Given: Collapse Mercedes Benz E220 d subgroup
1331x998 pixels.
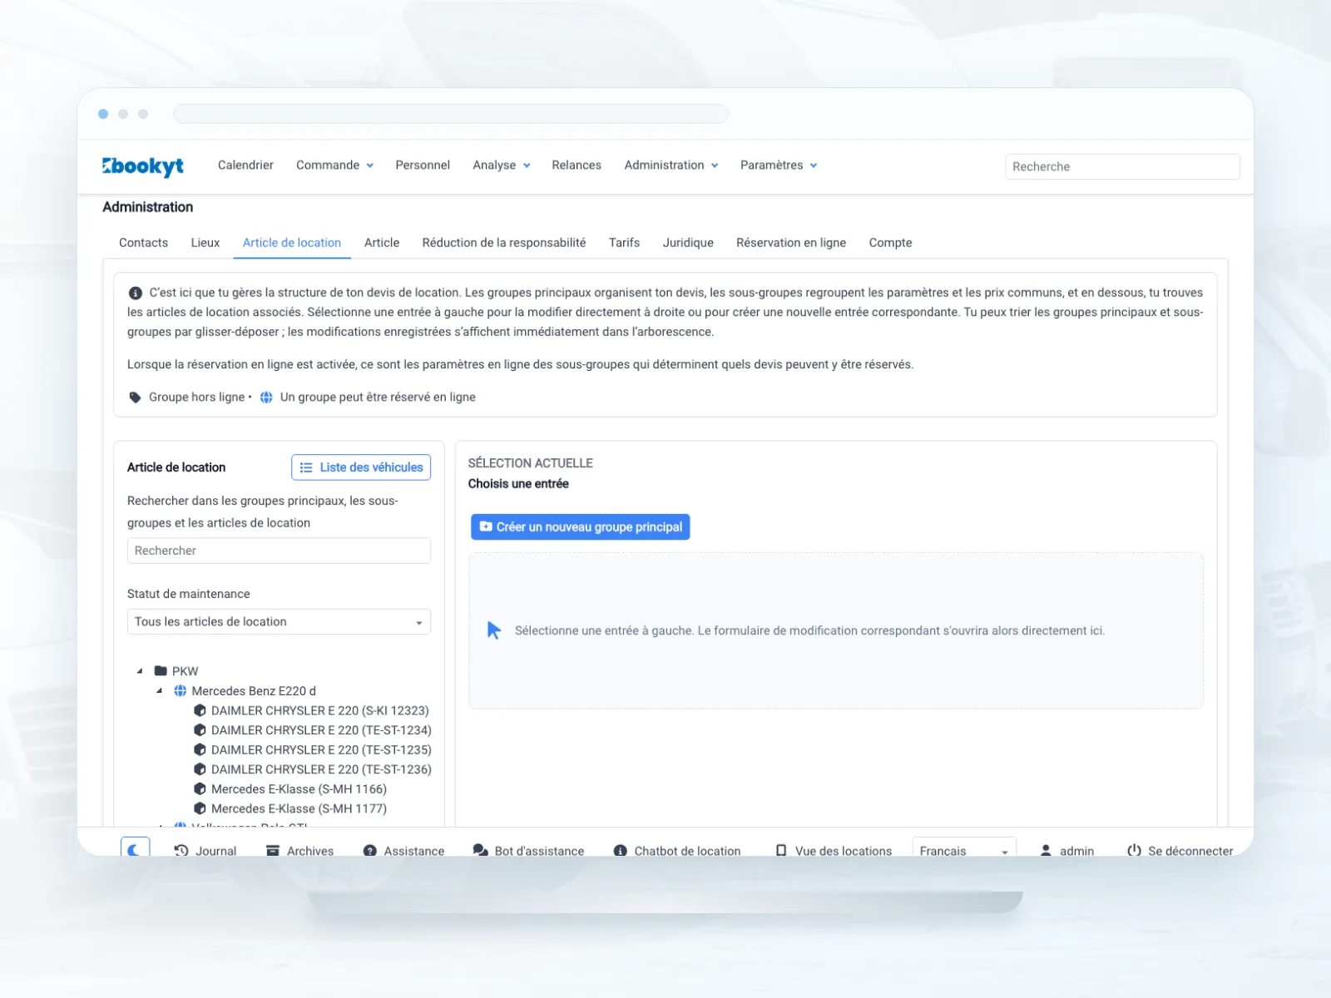Looking at the screenshot, I should 160,691.
